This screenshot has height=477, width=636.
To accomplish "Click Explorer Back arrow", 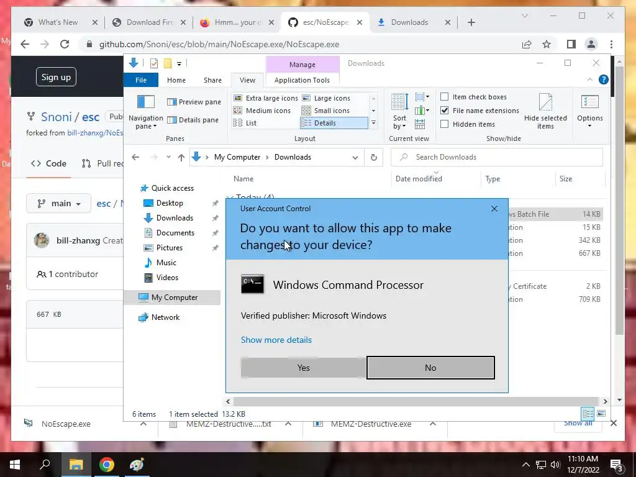I will pyautogui.click(x=135, y=157).
